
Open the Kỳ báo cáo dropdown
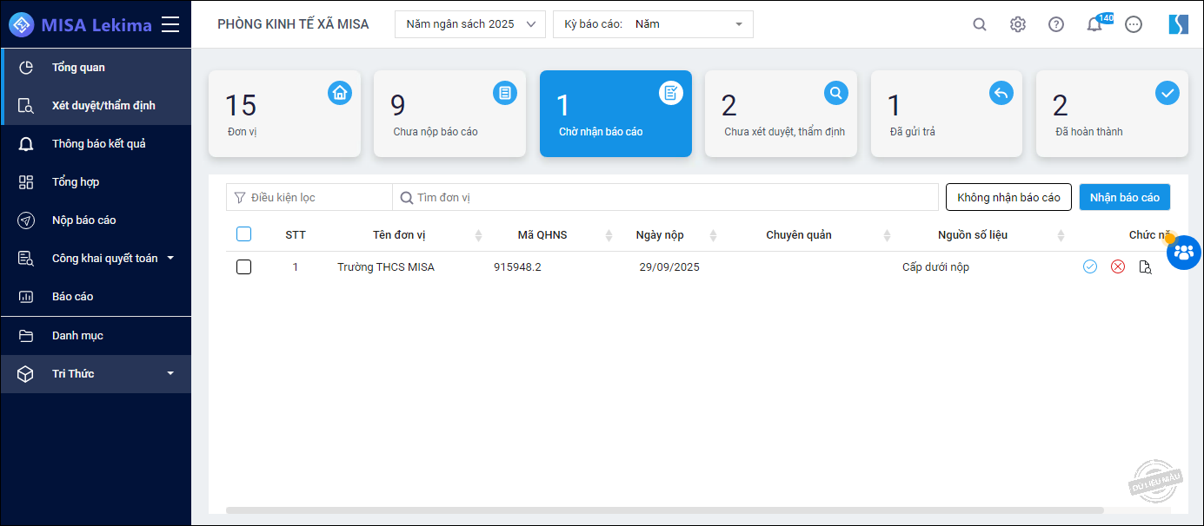[x=653, y=24]
